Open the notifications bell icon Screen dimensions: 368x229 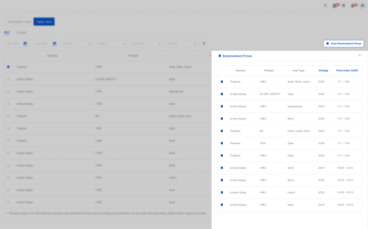(x=335, y=6)
